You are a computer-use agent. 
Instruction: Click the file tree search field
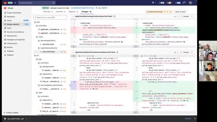(x=50, y=17)
